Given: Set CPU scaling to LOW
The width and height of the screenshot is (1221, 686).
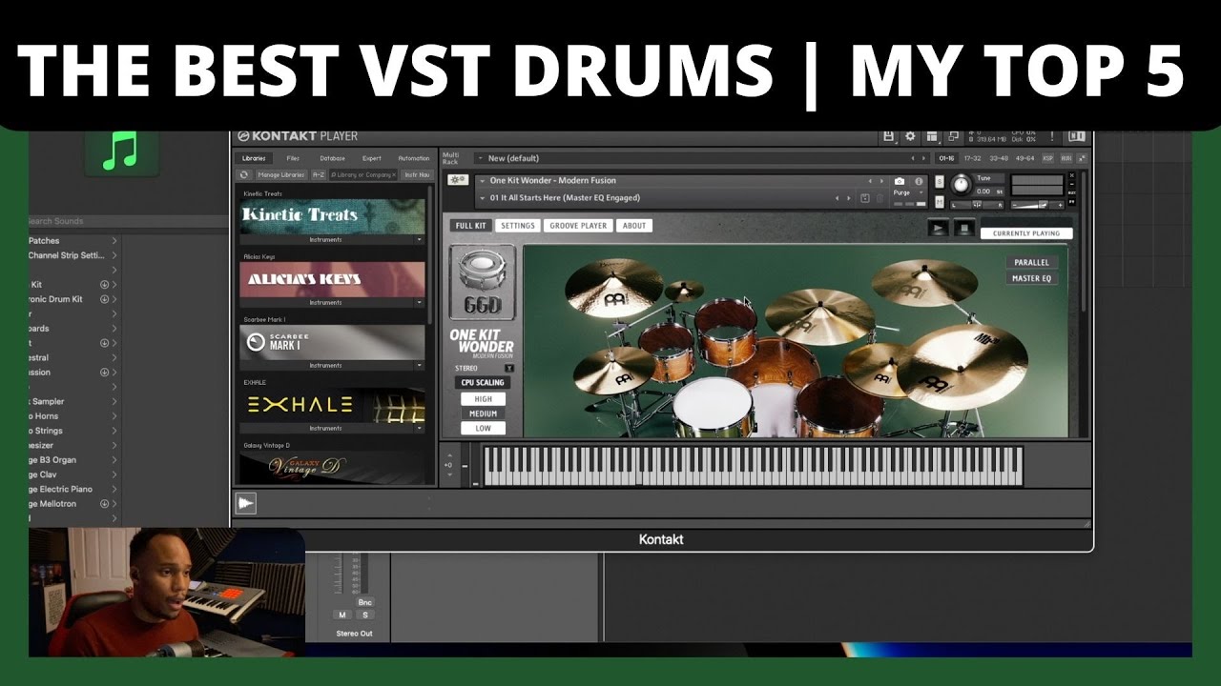Looking at the screenshot, I should (x=484, y=428).
